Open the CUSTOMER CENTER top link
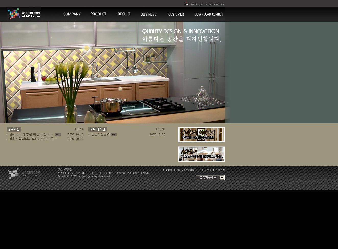 pyautogui.click(x=214, y=4)
